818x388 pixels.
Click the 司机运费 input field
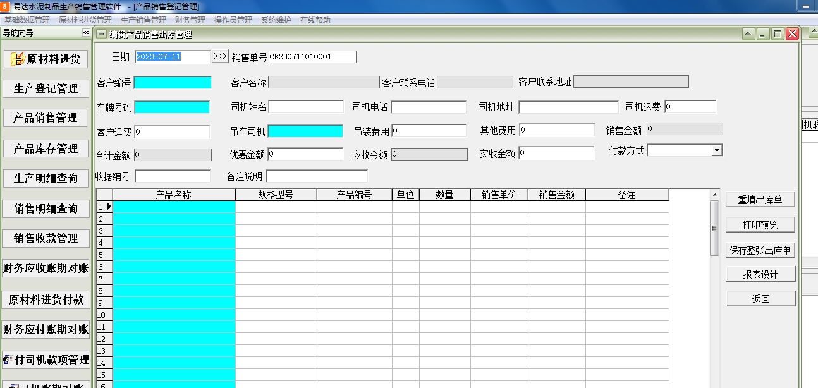pos(690,107)
